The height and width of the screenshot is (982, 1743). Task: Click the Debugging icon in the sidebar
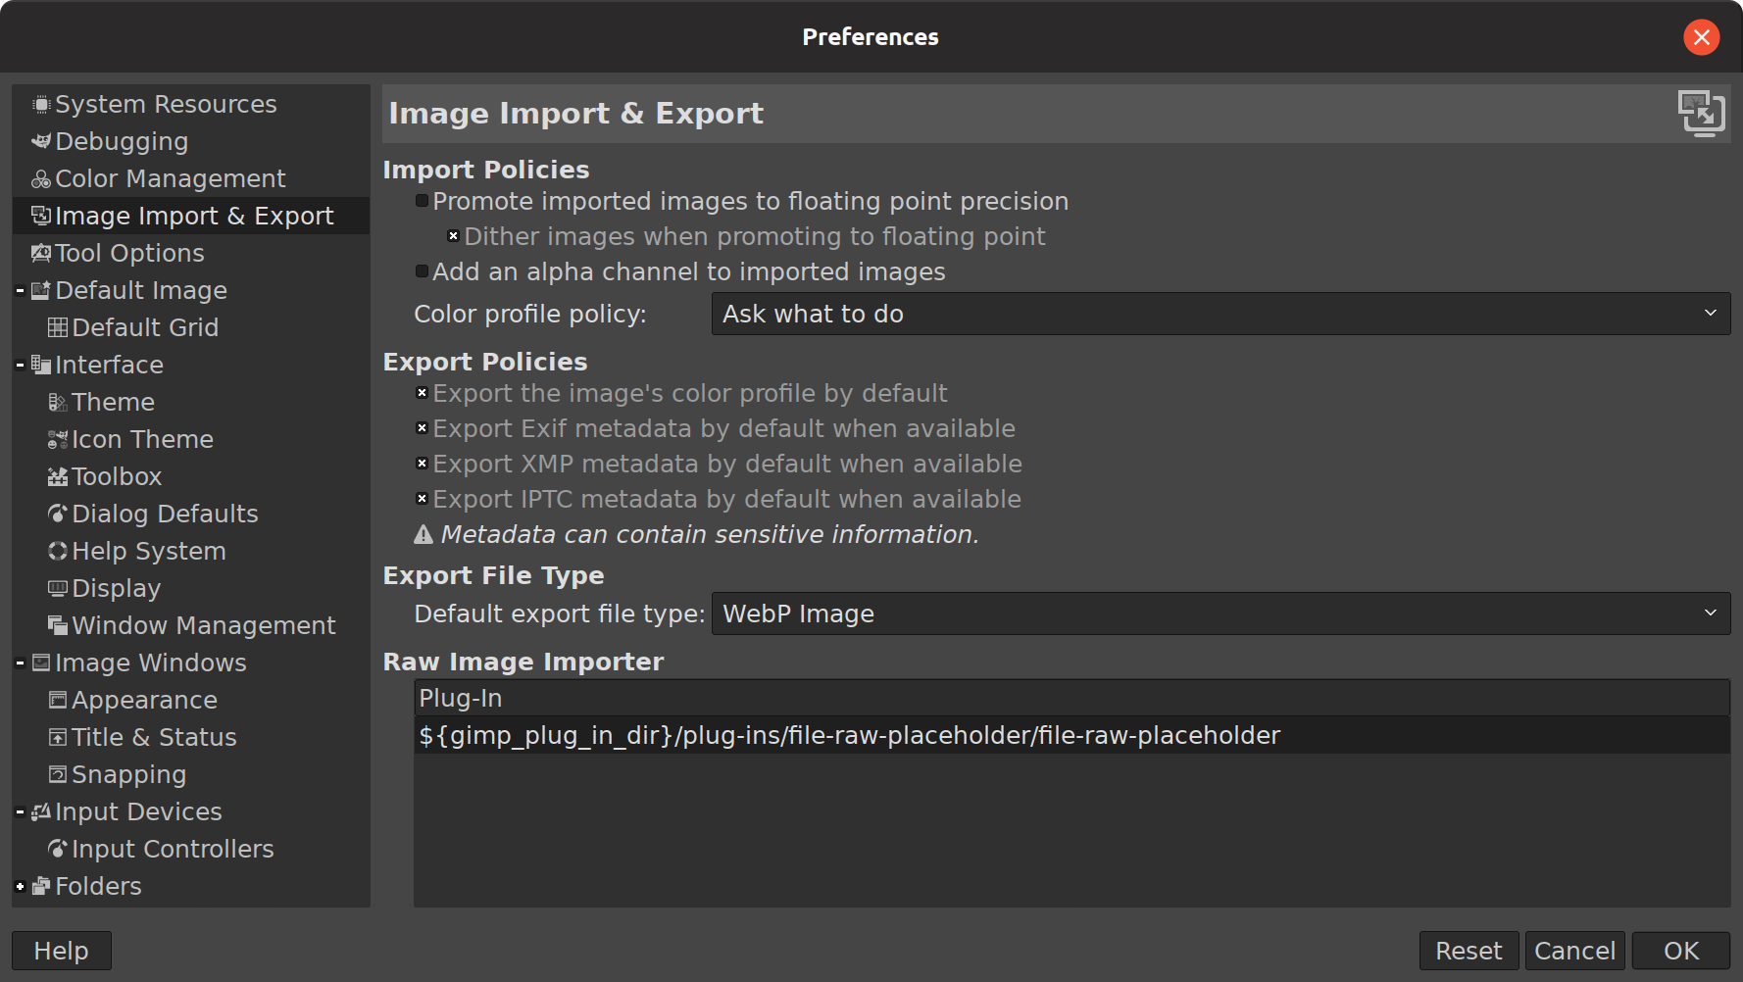[x=41, y=141]
